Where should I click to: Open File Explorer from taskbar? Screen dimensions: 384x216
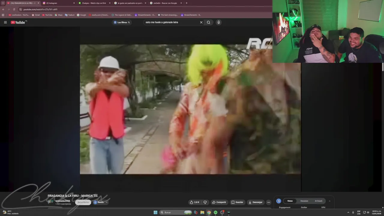pyautogui.click(x=202, y=212)
